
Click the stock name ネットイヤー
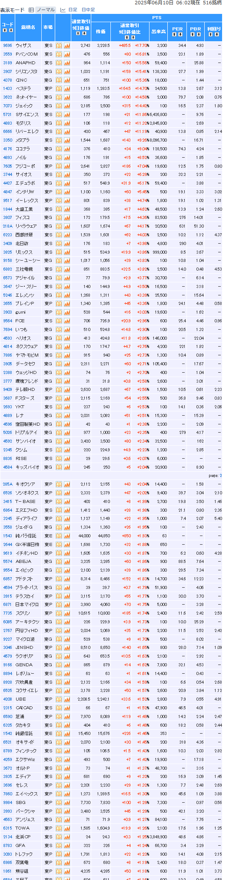point(27,97)
